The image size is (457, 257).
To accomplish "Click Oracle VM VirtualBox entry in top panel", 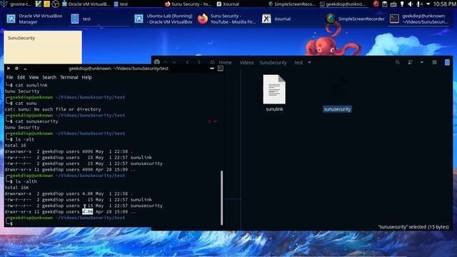I will pyautogui.click(x=86, y=4).
